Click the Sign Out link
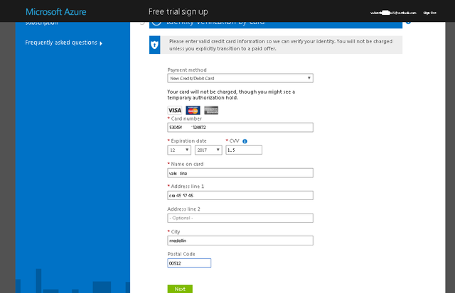This screenshot has height=293, width=455. point(429,13)
